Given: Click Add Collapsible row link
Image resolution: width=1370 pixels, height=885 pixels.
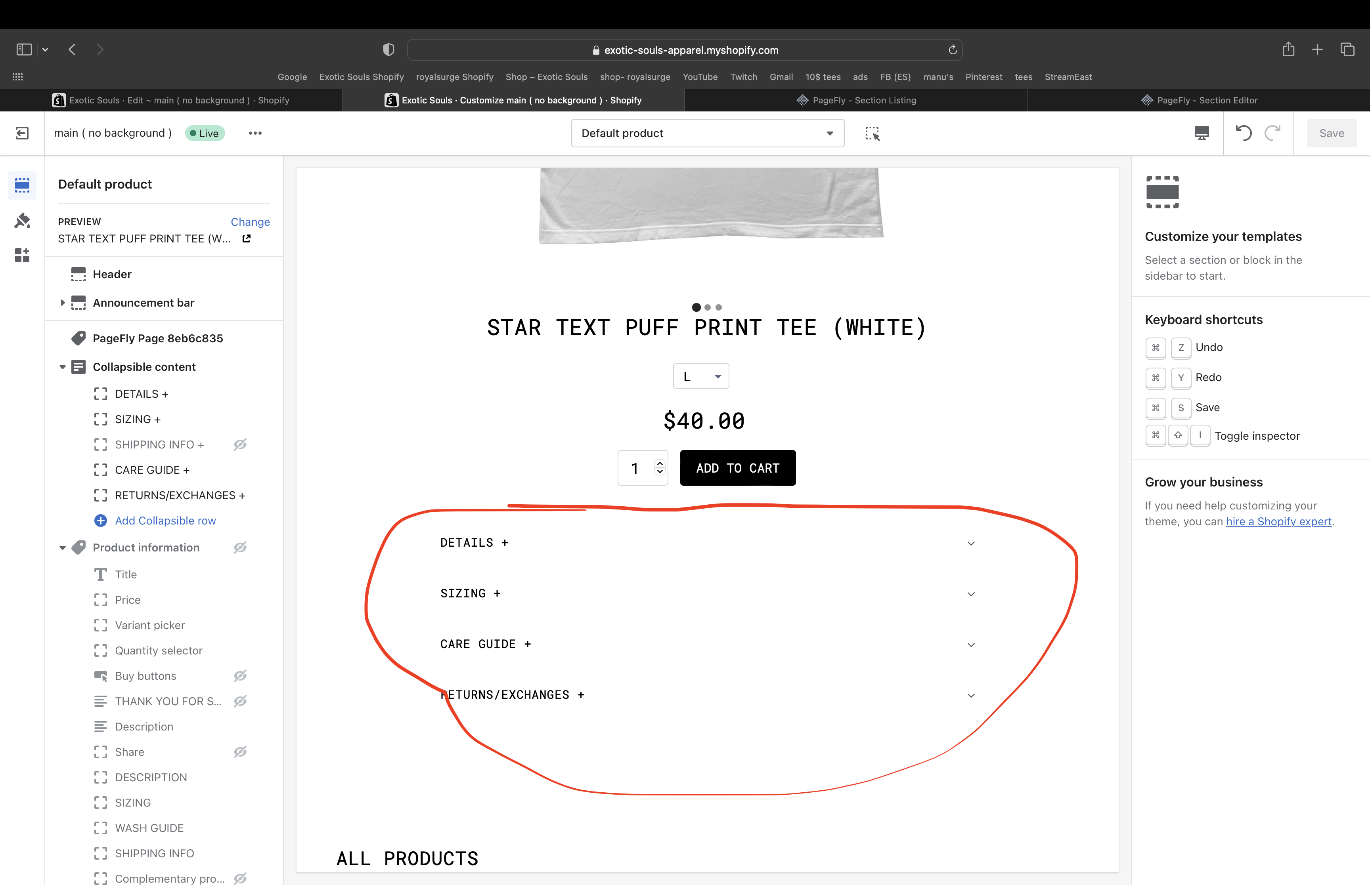Looking at the screenshot, I should [x=165, y=521].
